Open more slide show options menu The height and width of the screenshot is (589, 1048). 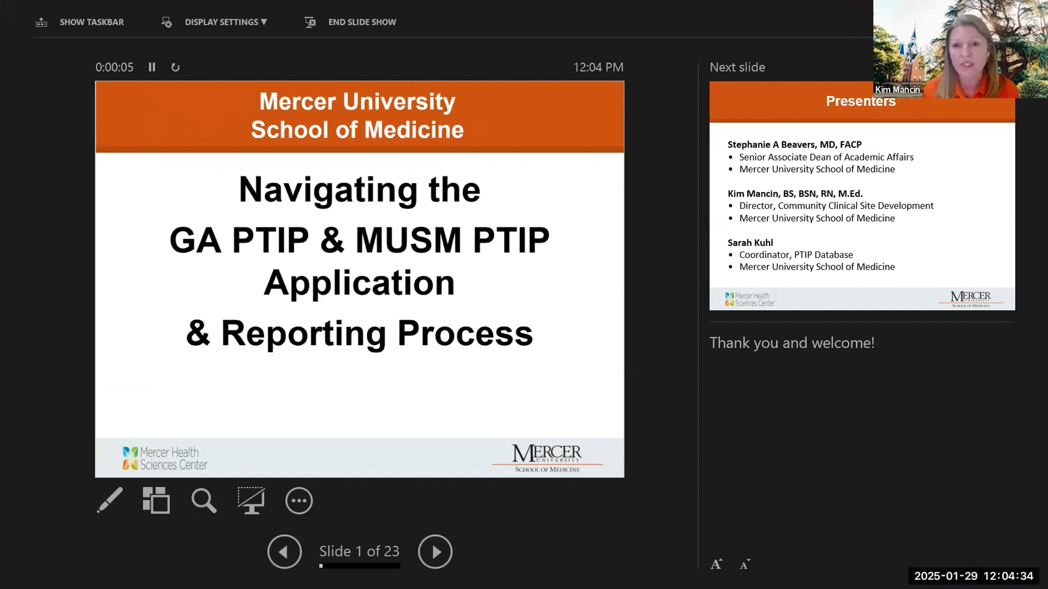299,500
